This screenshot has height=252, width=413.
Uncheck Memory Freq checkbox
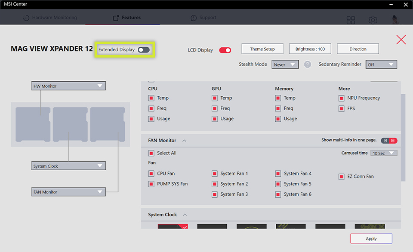[x=278, y=108]
